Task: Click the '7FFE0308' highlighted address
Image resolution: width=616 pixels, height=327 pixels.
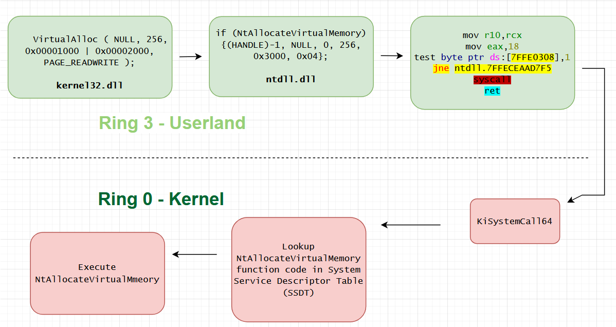Action: click(x=533, y=58)
